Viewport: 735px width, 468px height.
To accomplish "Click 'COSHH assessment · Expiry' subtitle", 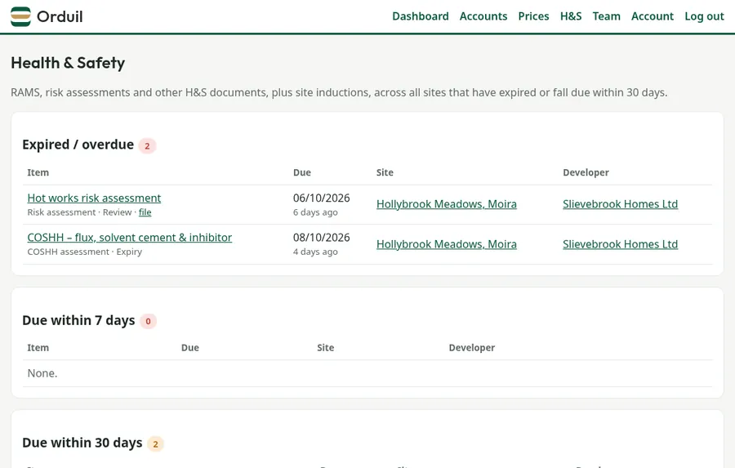I will pyautogui.click(x=85, y=252).
